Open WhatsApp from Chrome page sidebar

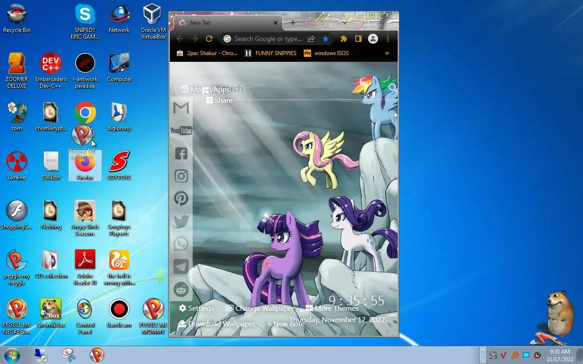(181, 244)
